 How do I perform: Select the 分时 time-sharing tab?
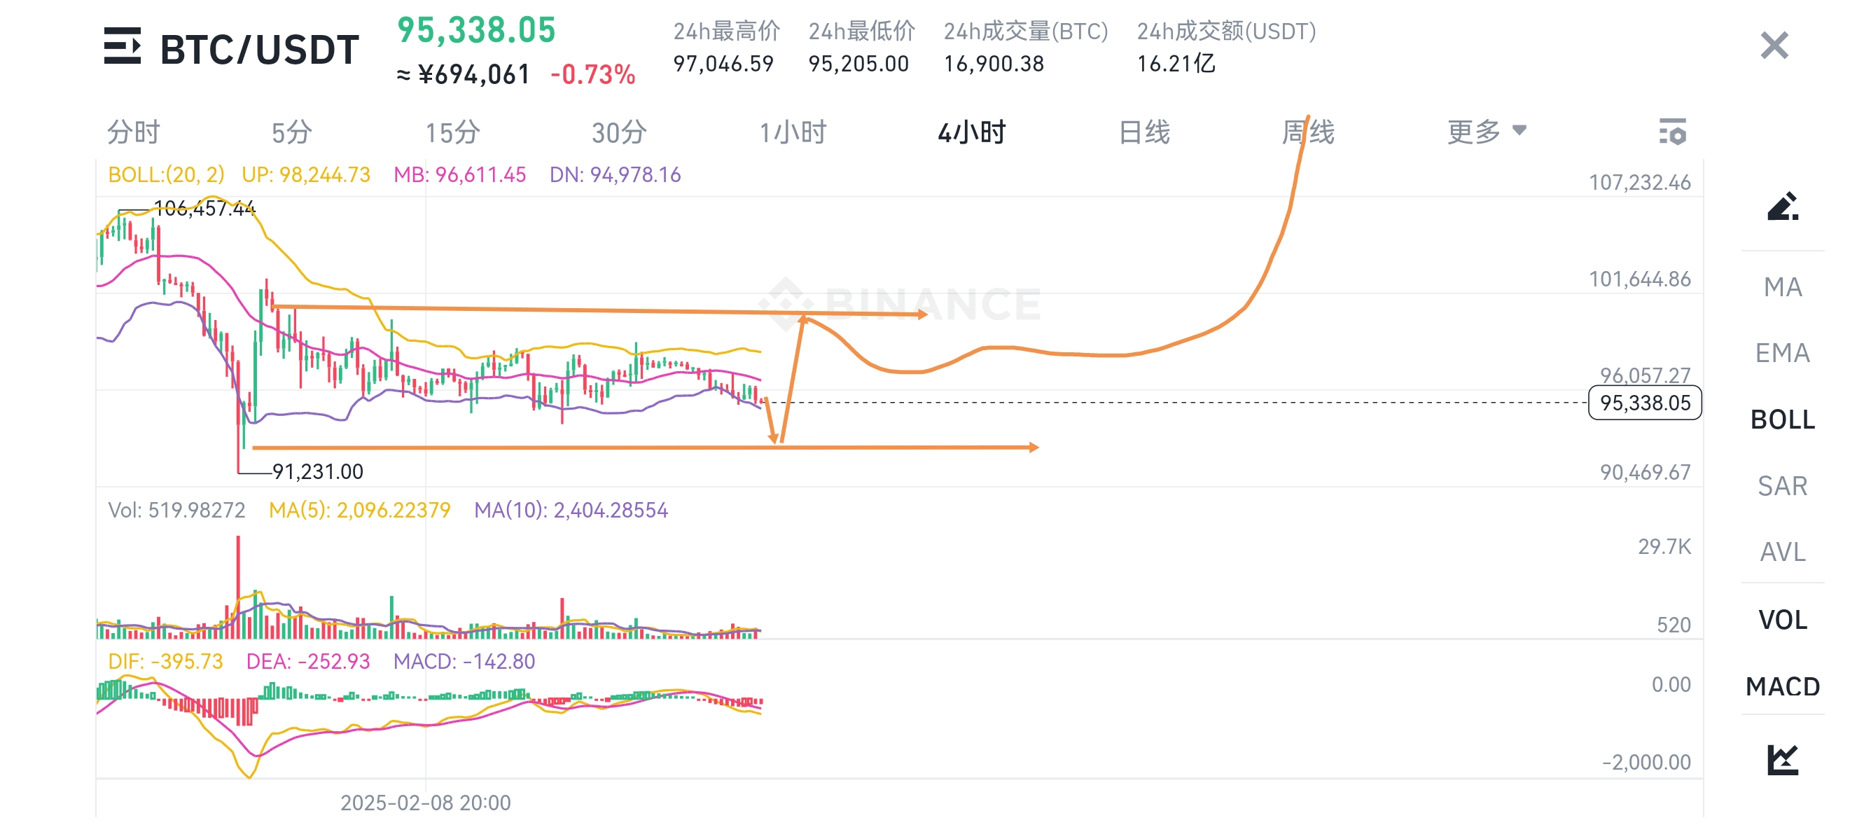pos(133,132)
